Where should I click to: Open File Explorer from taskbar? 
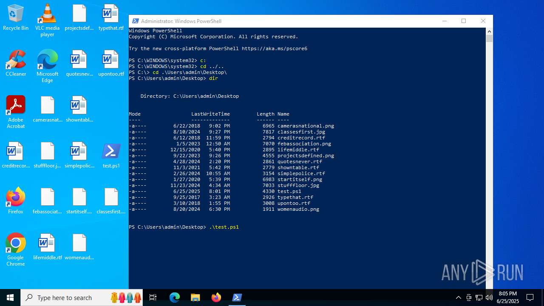(x=195, y=297)
